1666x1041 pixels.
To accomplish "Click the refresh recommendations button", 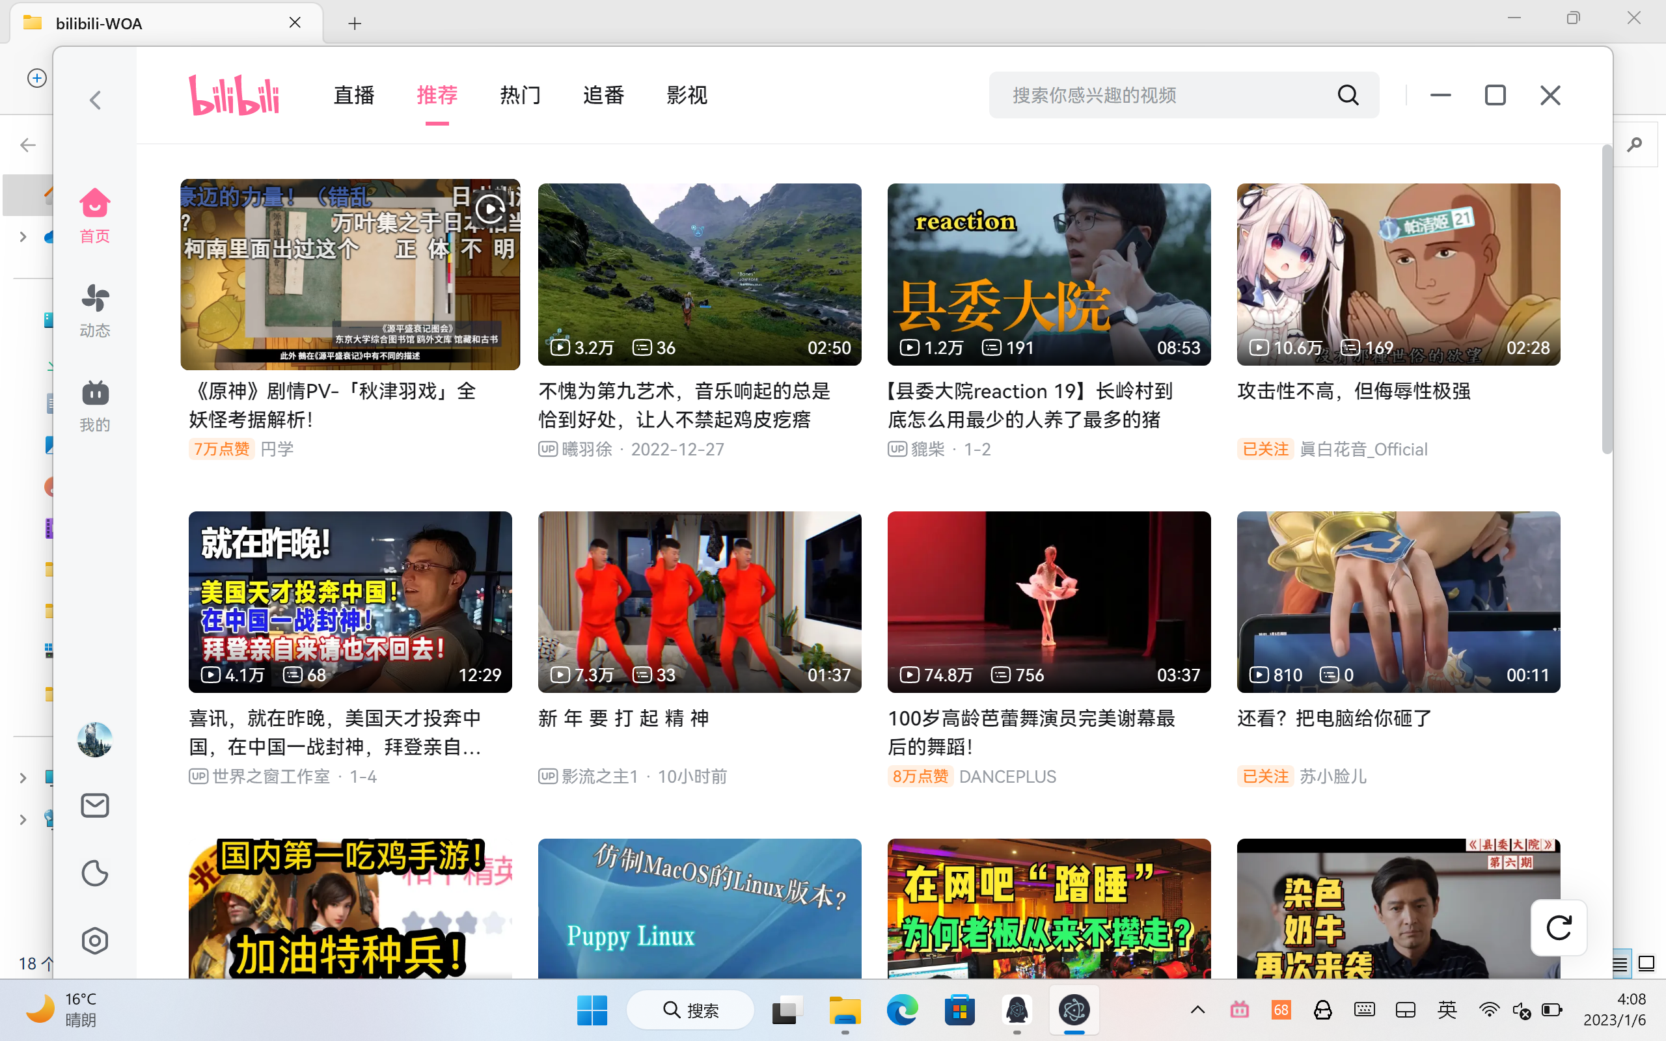I will (1558, 927).
